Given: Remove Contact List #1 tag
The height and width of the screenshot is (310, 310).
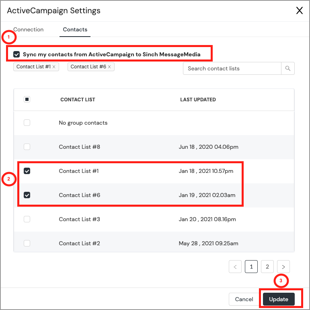Looking at the screenshot, I should click(x=54, y=67).
